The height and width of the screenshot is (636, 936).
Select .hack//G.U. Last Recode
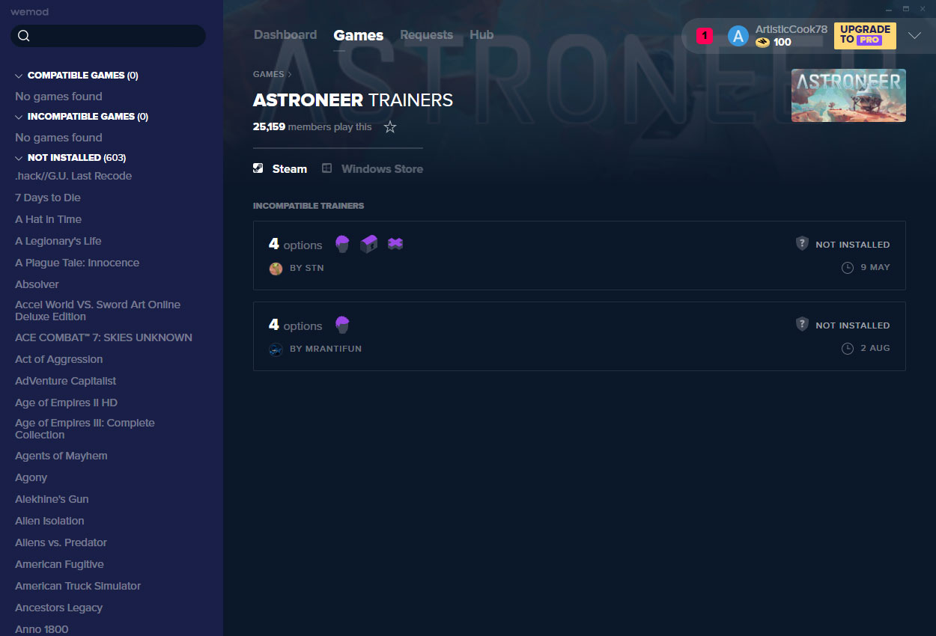click(73, 176)
